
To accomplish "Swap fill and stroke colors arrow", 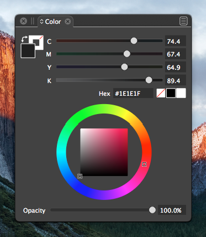I will click(x=24, y=39).
